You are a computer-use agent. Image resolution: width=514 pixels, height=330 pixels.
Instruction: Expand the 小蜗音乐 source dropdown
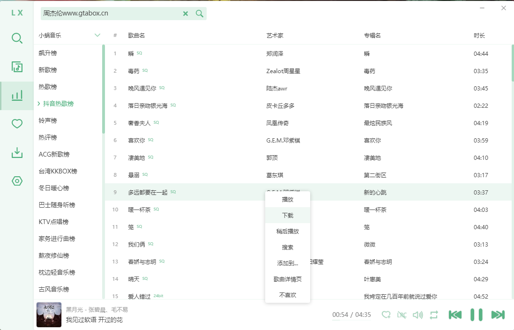click(97, 35)
